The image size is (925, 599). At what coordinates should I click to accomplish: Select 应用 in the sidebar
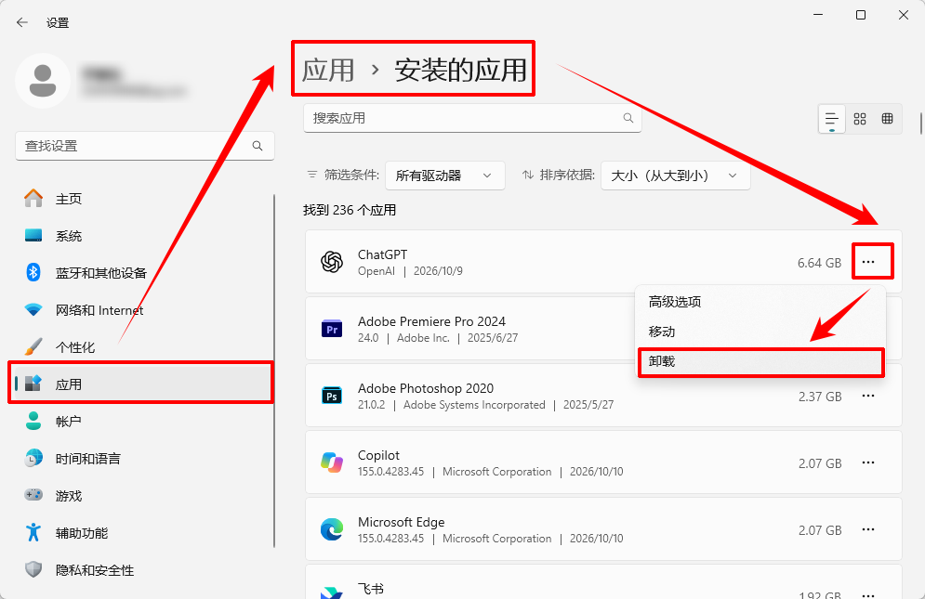click(x=141, y=384)
